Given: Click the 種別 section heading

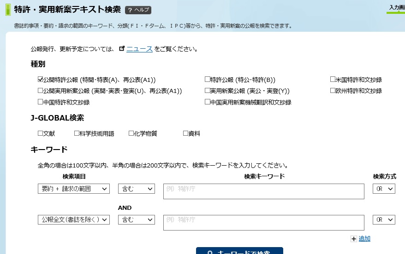Looking at the screenshot, I should click(x=38, y=64).
